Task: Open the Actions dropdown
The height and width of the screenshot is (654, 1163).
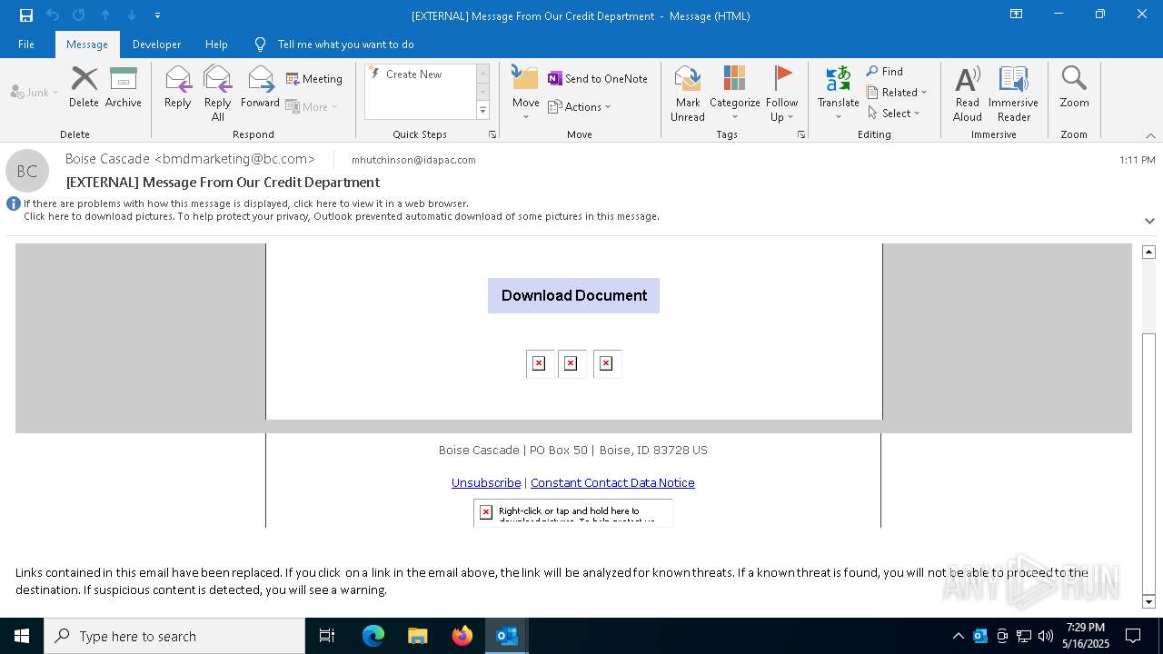Action: (x=580, y=106)
